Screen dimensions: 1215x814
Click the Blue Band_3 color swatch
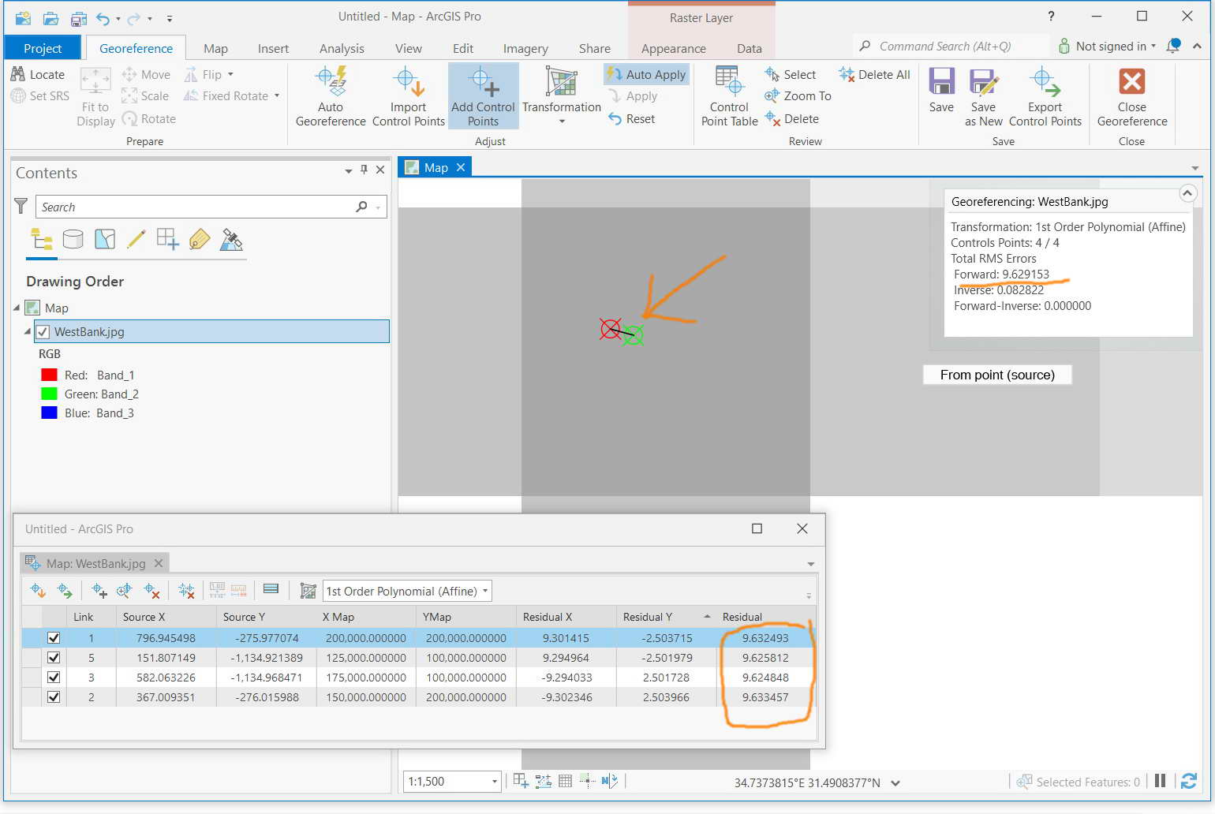click(49, 413)
